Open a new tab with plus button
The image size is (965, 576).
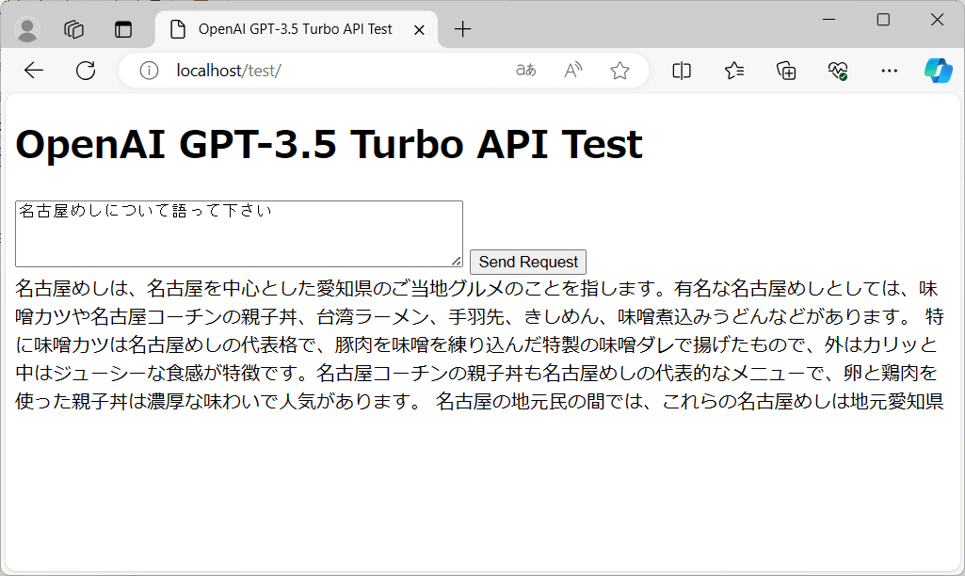click(462, 29)
